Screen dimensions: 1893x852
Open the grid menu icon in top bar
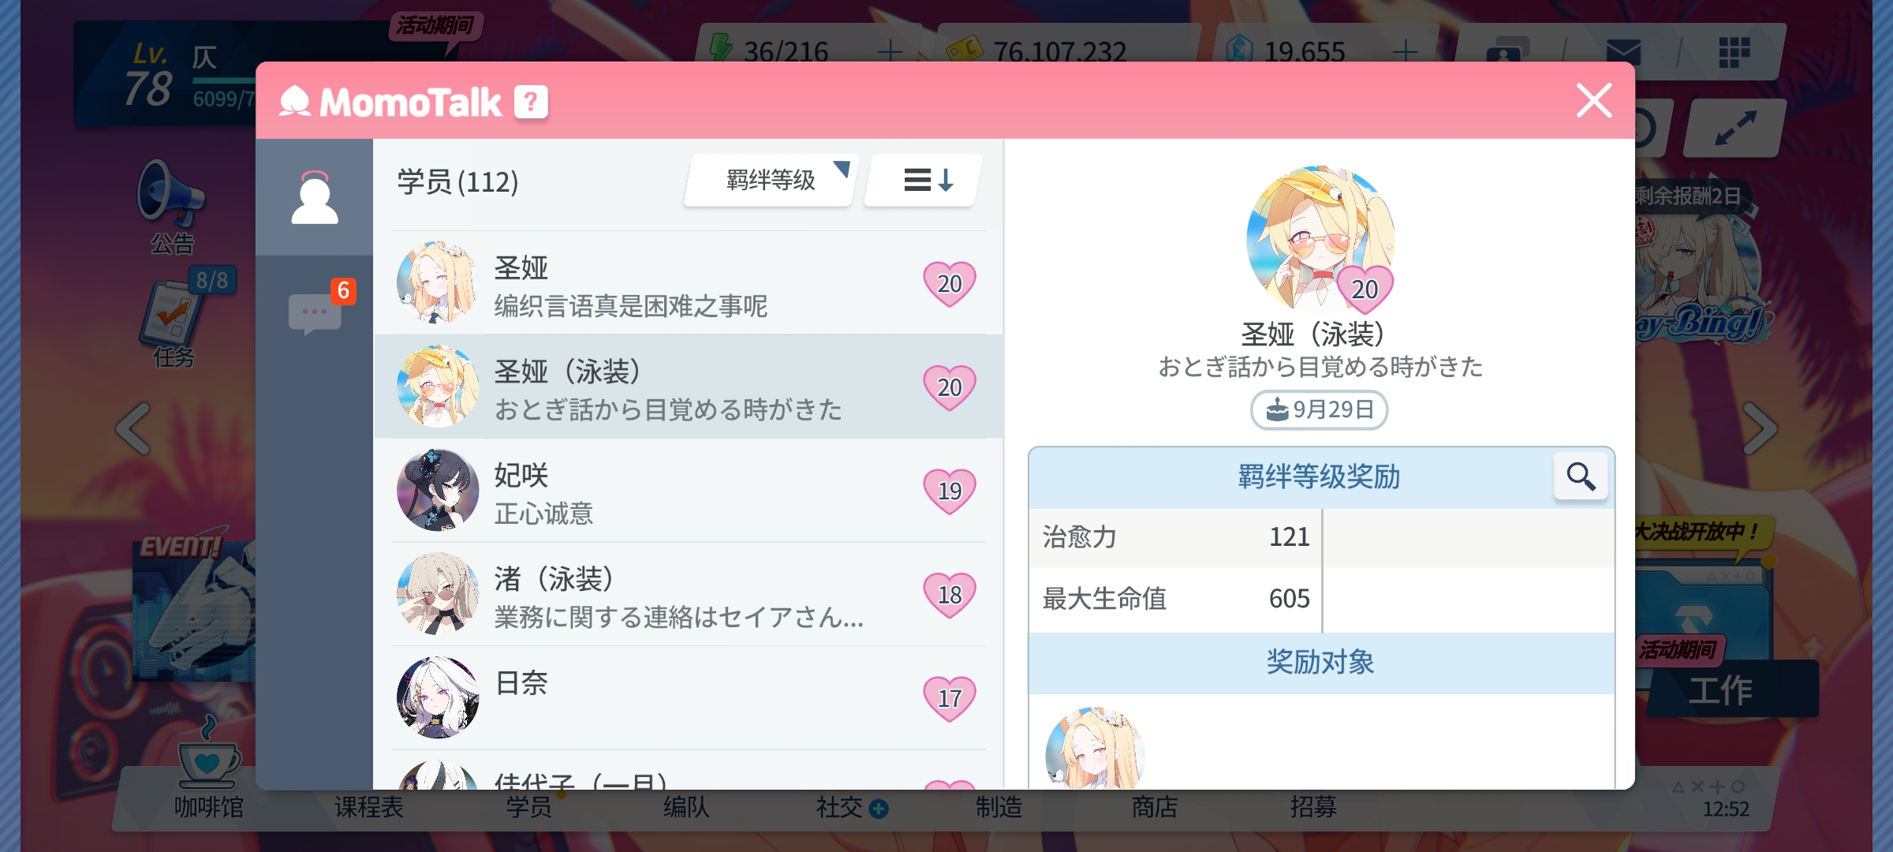pos(1734,53)
